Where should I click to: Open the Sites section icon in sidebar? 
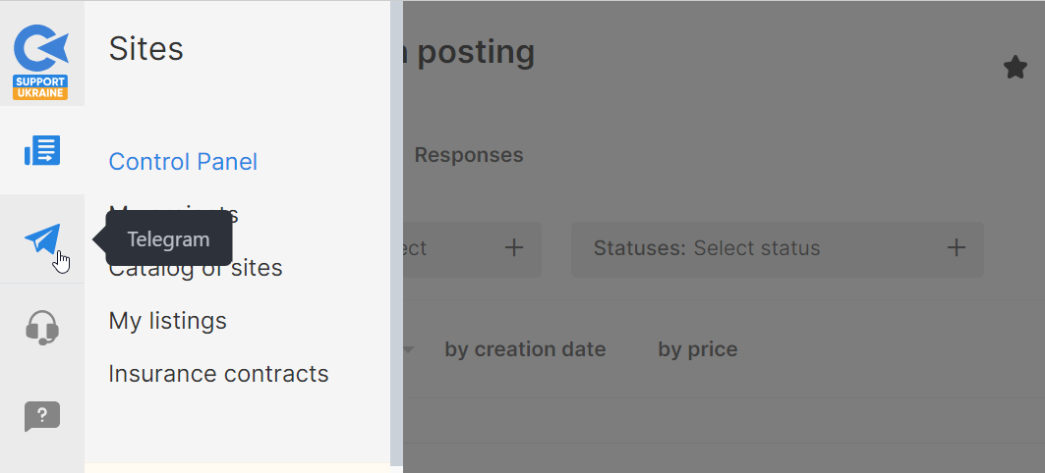tap(42, 151)
